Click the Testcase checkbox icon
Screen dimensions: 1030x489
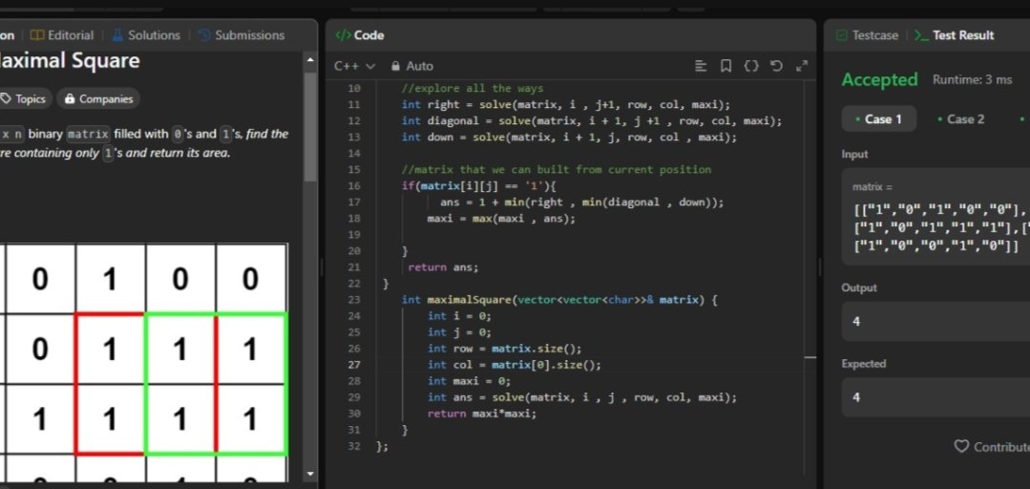pos(842,35)
